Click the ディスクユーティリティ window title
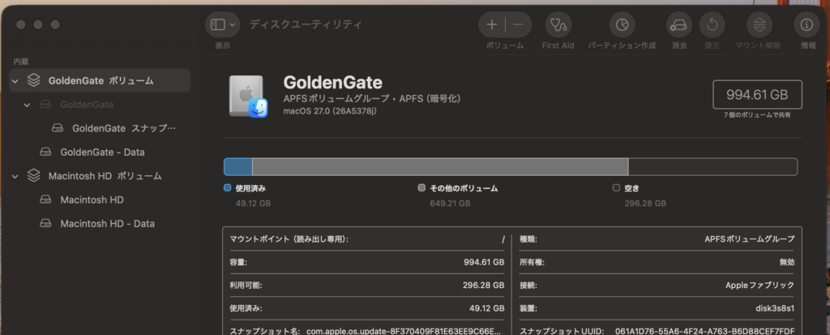 click(306, 24)
